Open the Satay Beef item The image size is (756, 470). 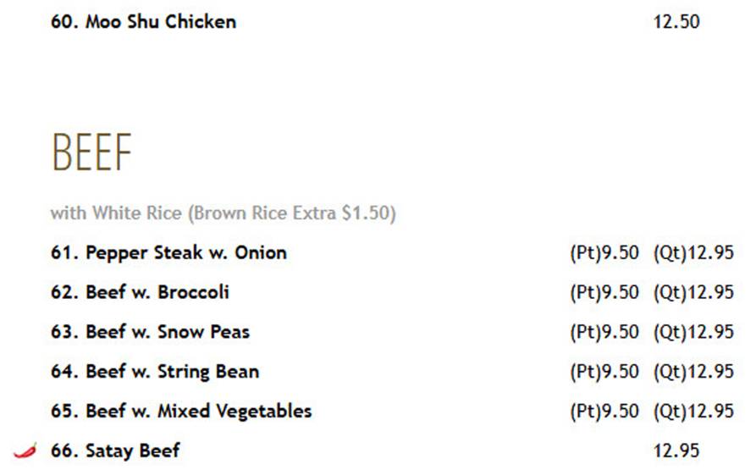pyautogui.click(x=116, y=451)
